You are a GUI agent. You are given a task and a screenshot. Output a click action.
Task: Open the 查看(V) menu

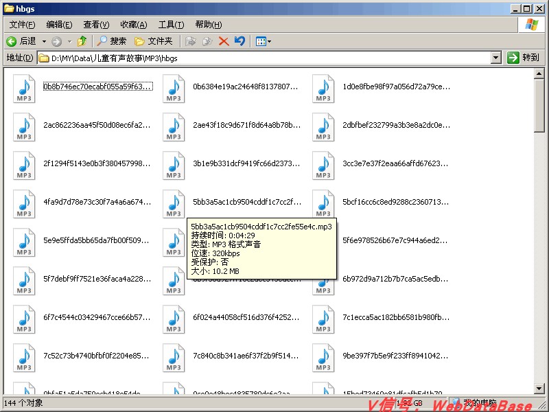pyautogui.click(x=96, y=25)
